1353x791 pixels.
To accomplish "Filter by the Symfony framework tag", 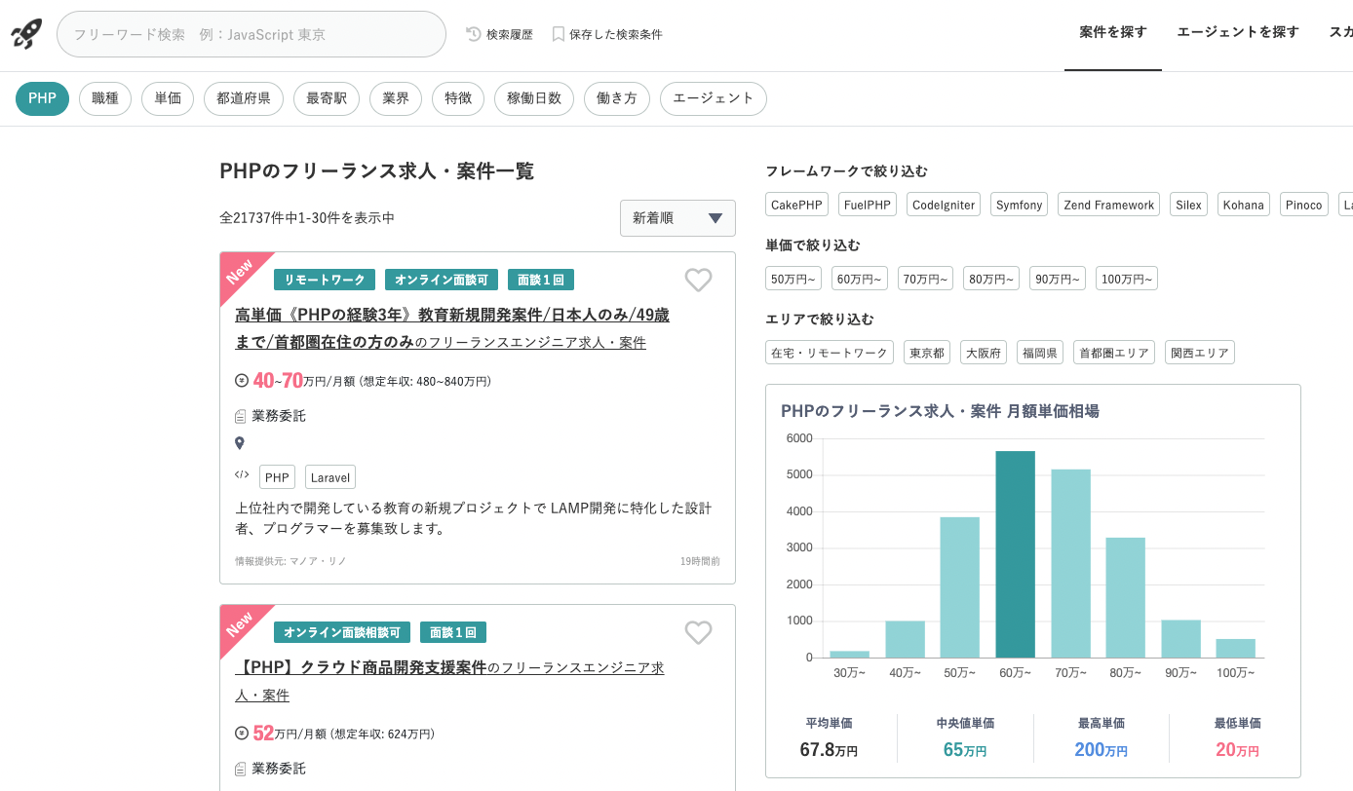I will 1019,205.
